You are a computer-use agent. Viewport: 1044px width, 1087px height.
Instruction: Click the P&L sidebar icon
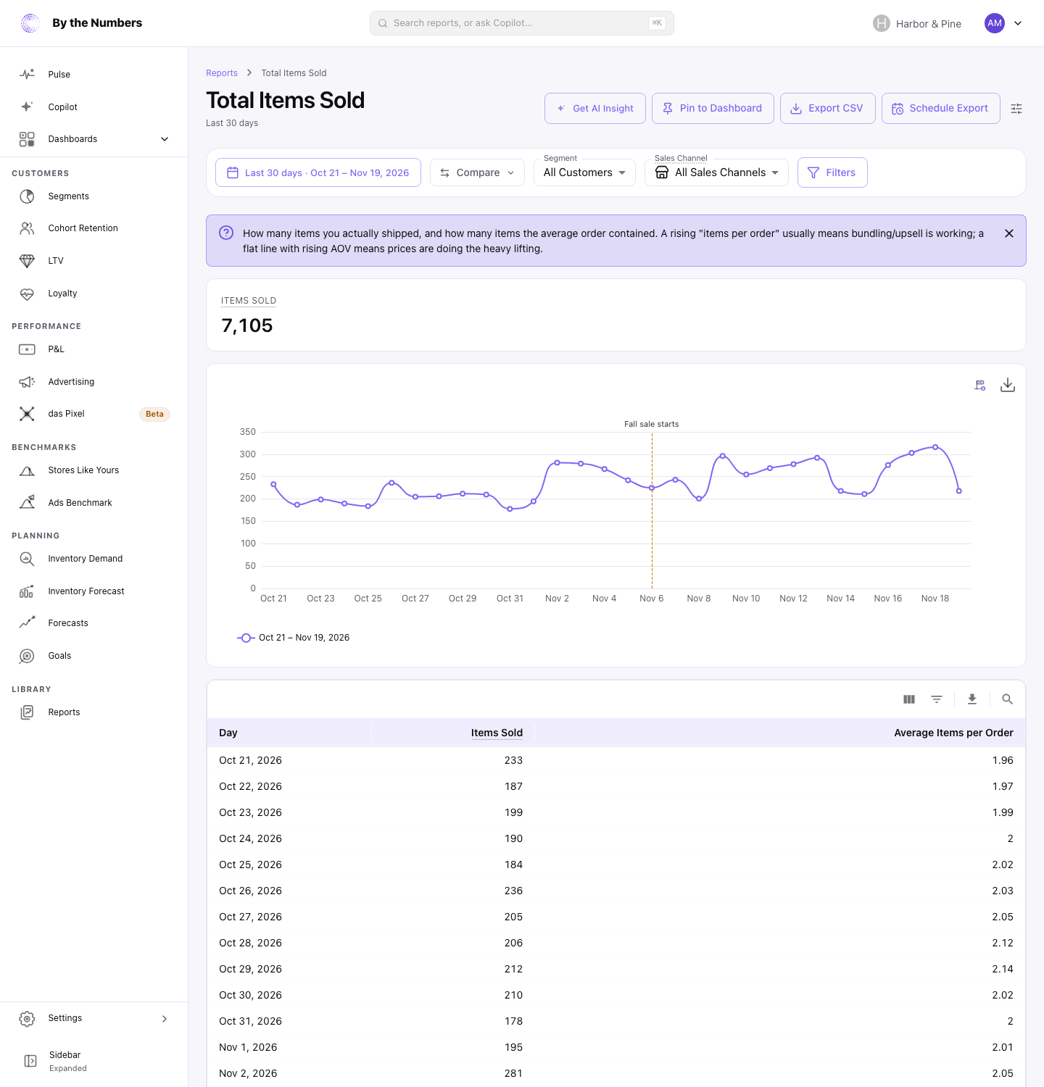pyautogui.click(x=27, y=349)
